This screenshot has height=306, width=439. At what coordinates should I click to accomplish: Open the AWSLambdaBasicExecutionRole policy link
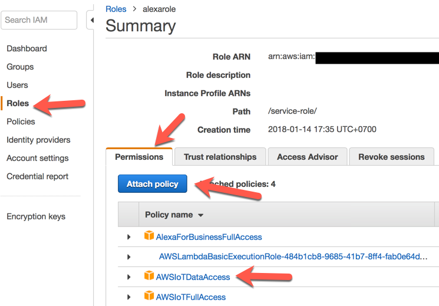coord(293,257)
